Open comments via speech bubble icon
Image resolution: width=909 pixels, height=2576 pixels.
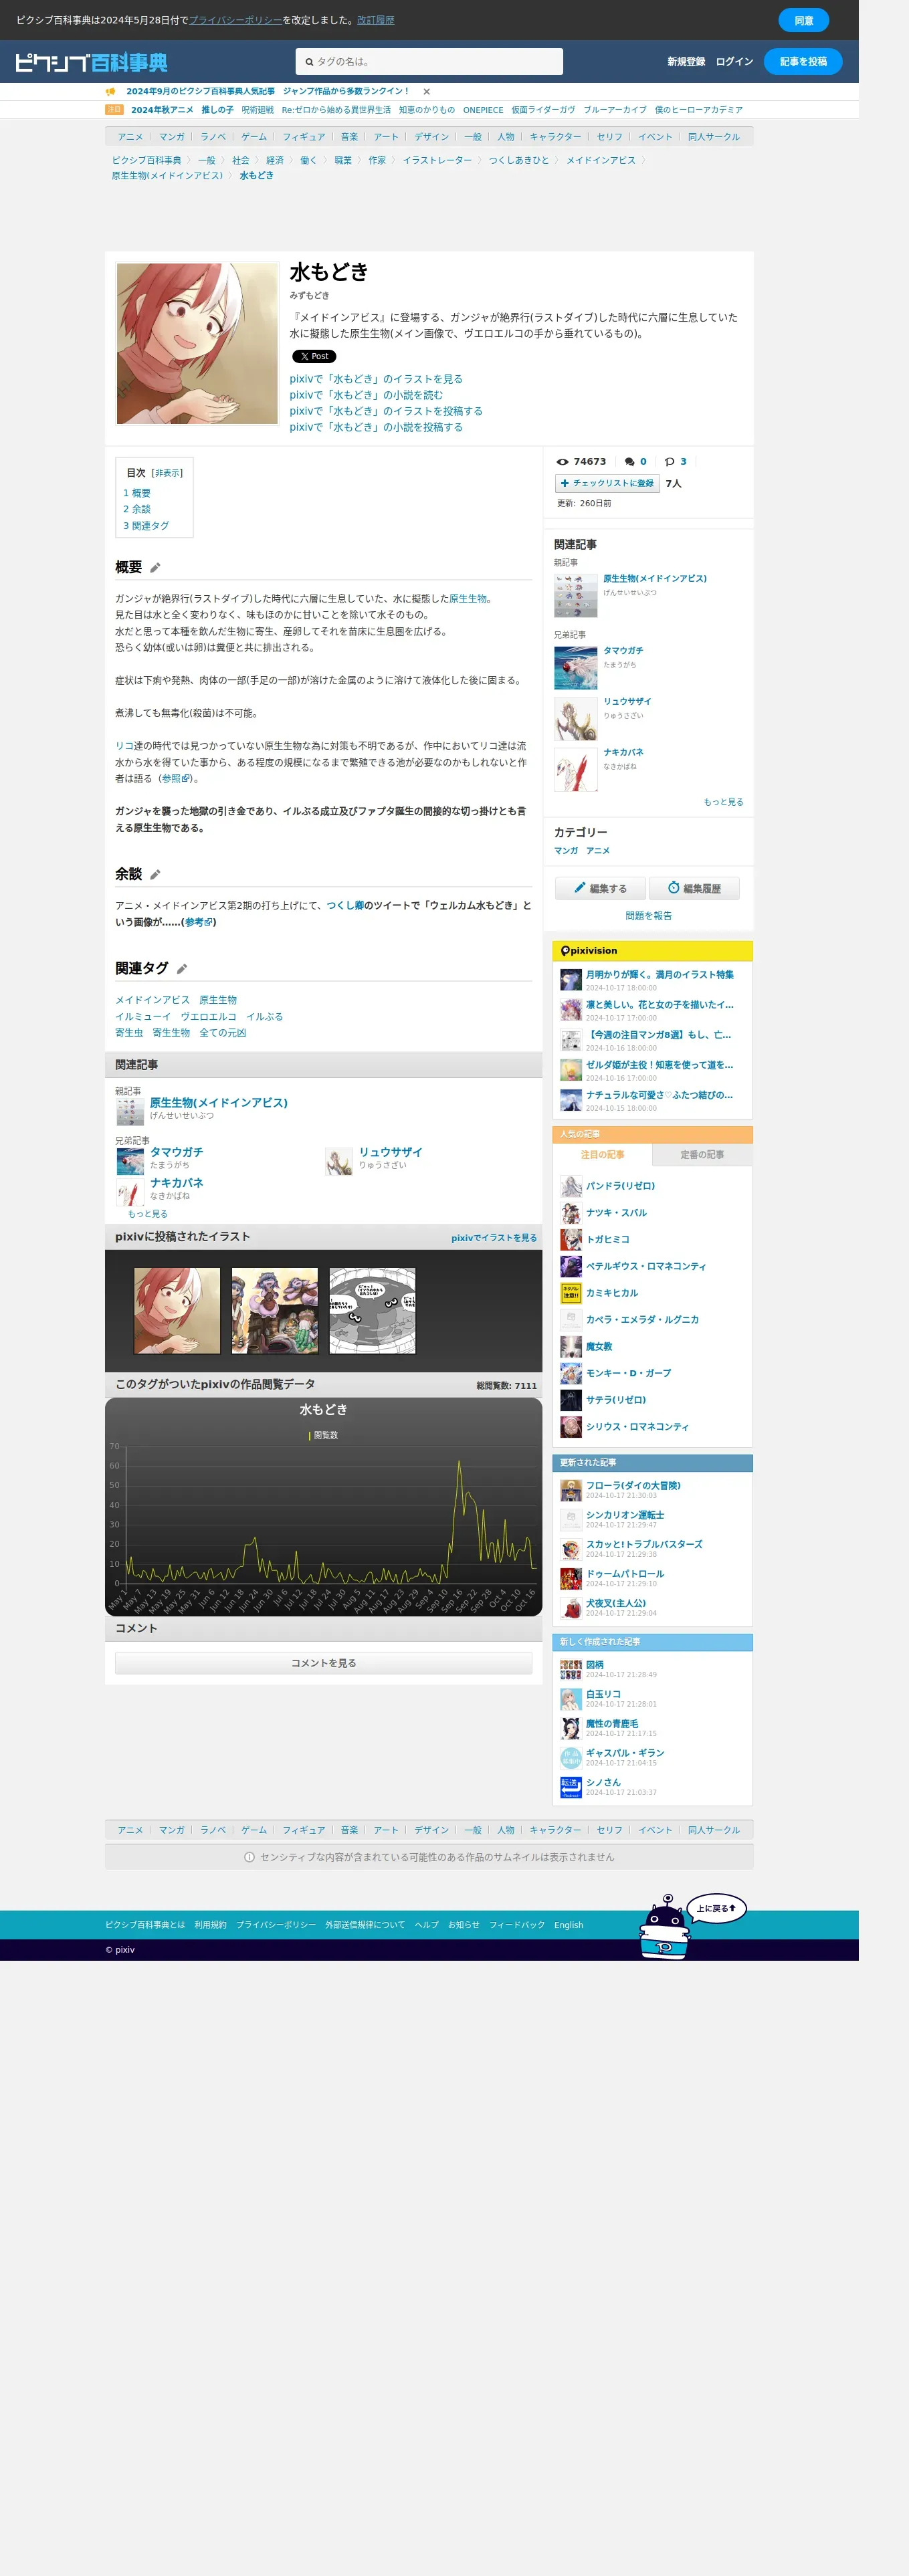click(x=630, y=462)
